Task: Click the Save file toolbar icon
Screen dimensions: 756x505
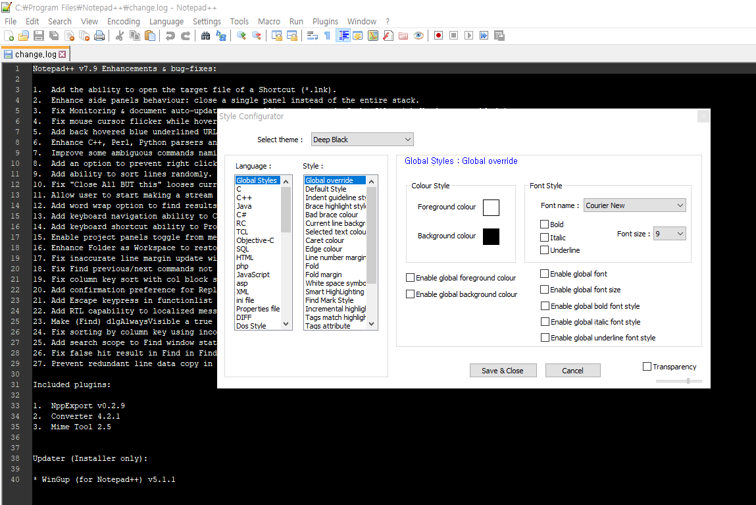Action: pyautogui.click(x=39, y=36)
